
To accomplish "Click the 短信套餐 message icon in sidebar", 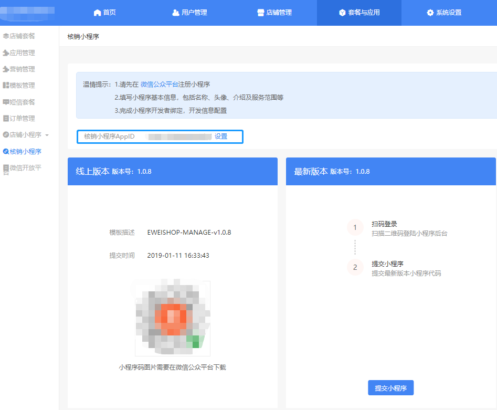I will point(6,102).
